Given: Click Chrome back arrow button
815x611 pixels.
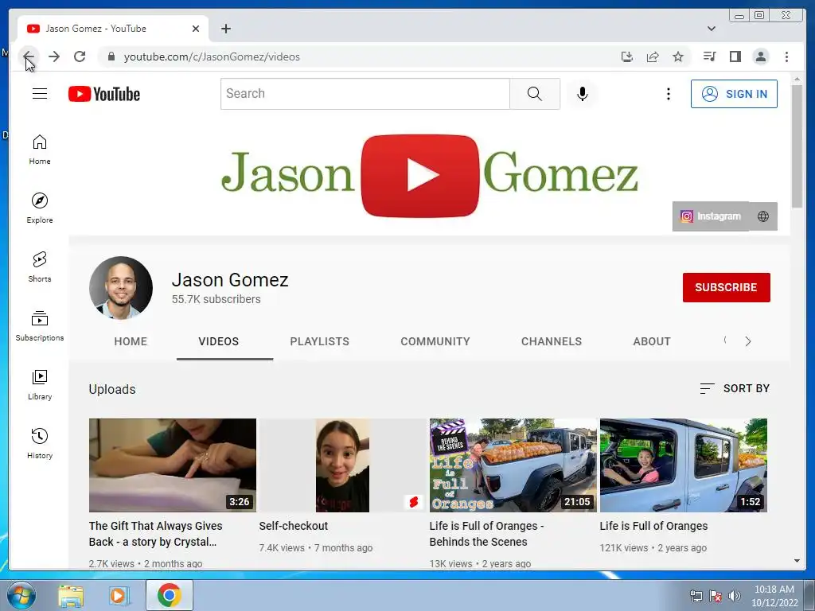Looking at the screenshot, I should pos(29,56).
